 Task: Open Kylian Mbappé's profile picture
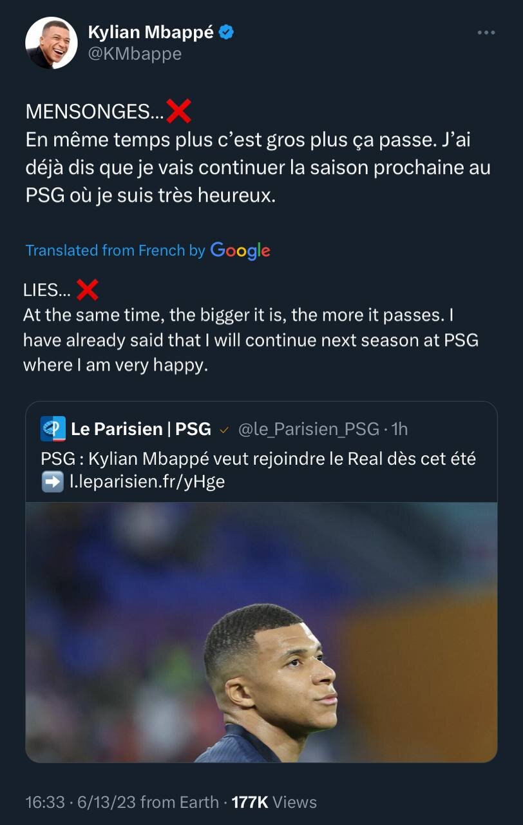pyautogui.click(x=51, y=43)
